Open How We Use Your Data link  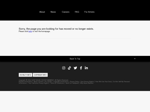tap(103, 82)
